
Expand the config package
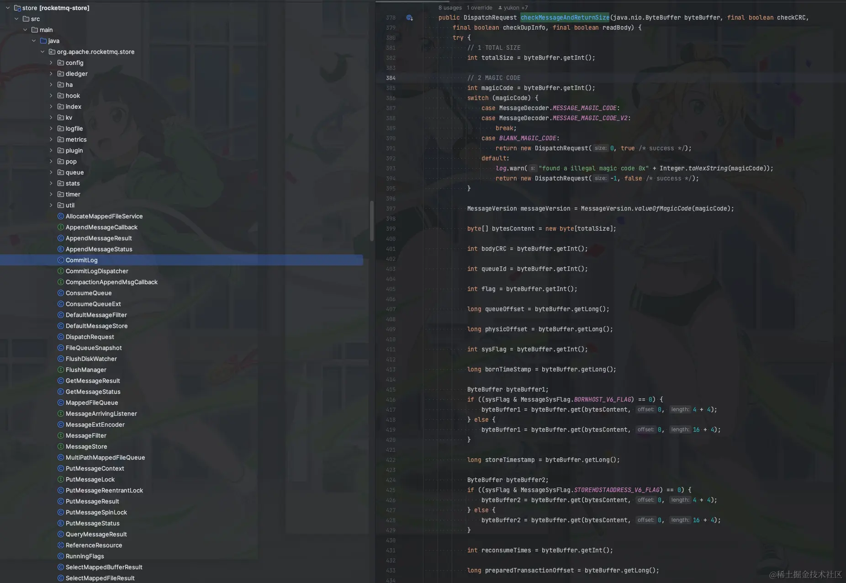[51, 63]
